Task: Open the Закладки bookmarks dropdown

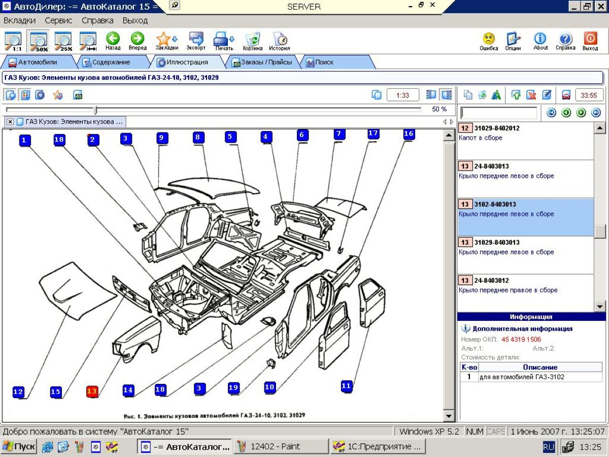Action: pyautogui.click(x=166, y=41)
